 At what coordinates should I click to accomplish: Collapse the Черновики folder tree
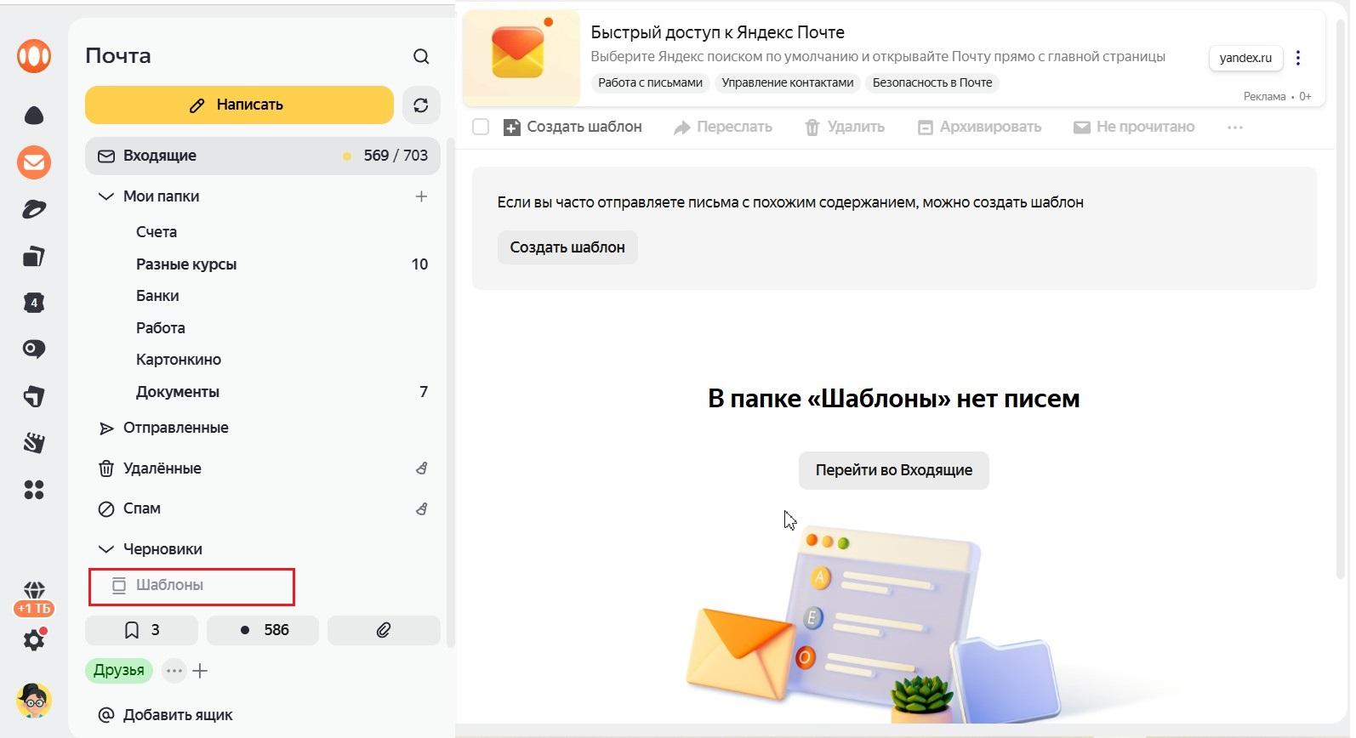[x=106, y=549]
